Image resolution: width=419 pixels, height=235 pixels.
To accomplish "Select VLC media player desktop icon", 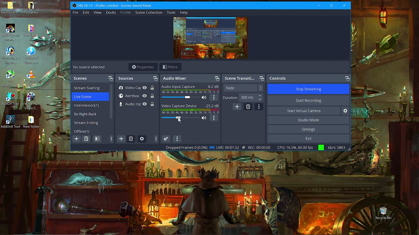I will tap(31, 79).
